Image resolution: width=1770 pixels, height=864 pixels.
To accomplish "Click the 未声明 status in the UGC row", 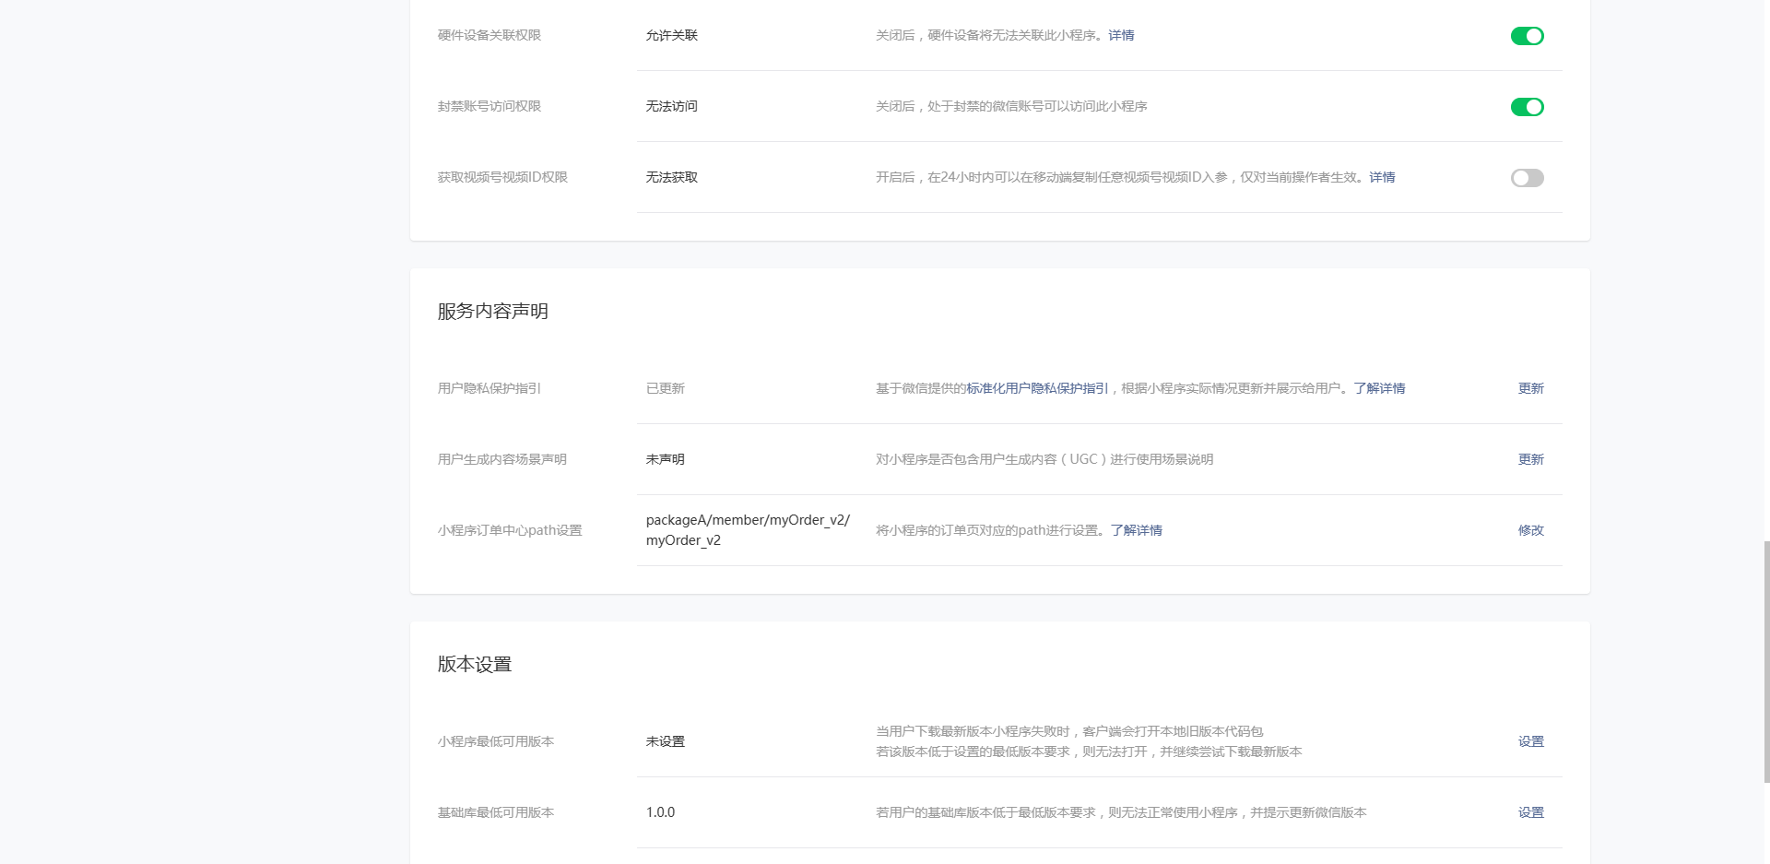I will coord(665,459).
